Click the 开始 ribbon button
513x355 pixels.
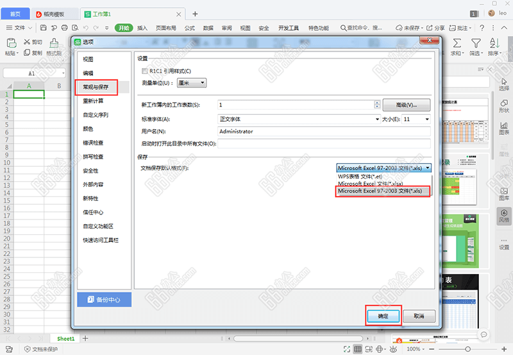coord(124,28)
